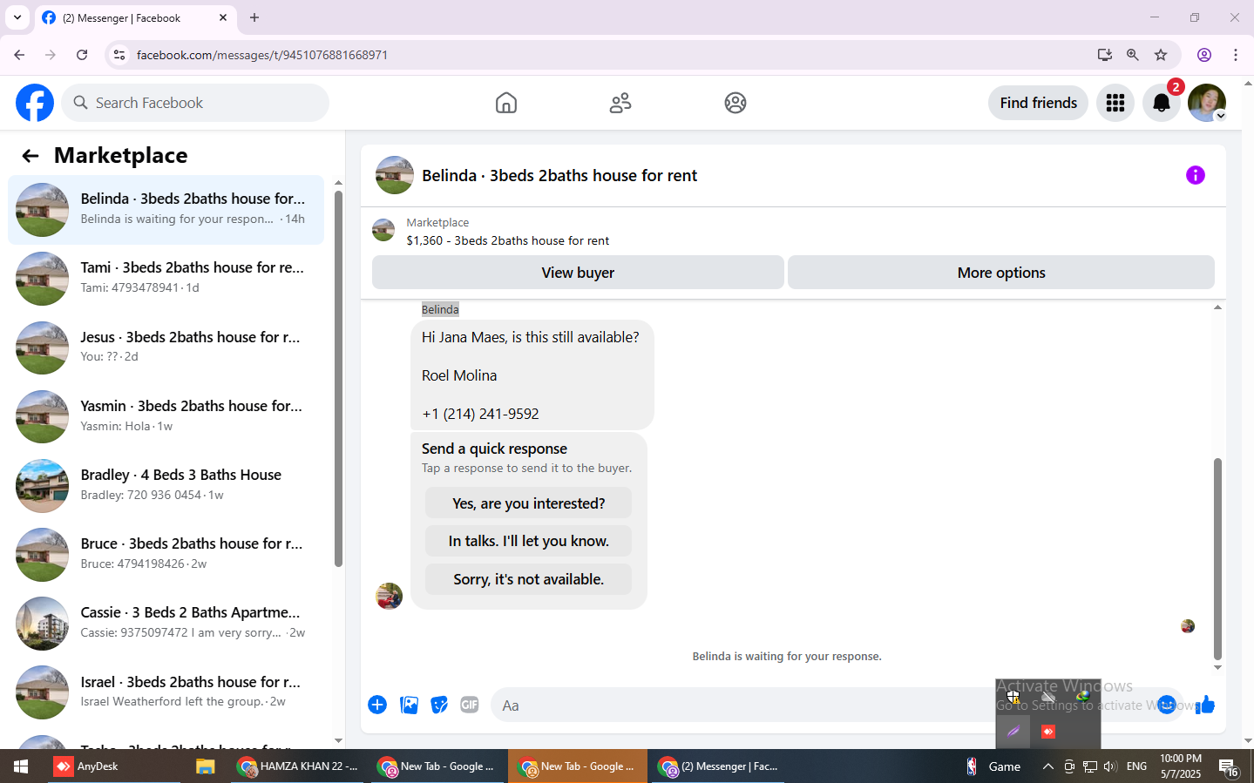Click the address bar URL
Viewport: 1254px width, 783px height.
[x=262, y=55]
